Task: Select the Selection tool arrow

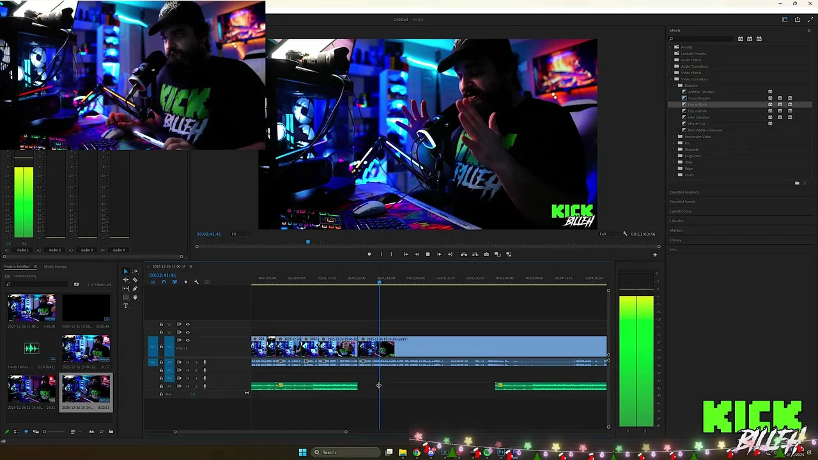Action: [126, 272]
